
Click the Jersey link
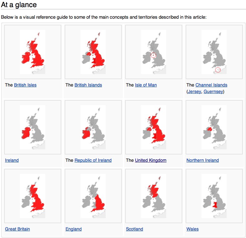click(x=195, y=91)
